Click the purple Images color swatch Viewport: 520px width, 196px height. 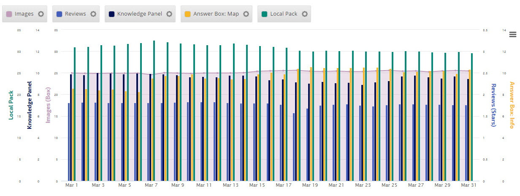coord(9,14)
